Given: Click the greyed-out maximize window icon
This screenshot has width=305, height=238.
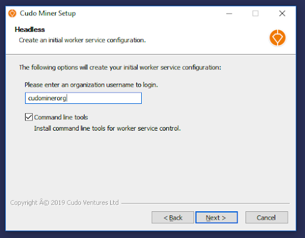Looking at the screenshot, I should [x=256, y=14].
